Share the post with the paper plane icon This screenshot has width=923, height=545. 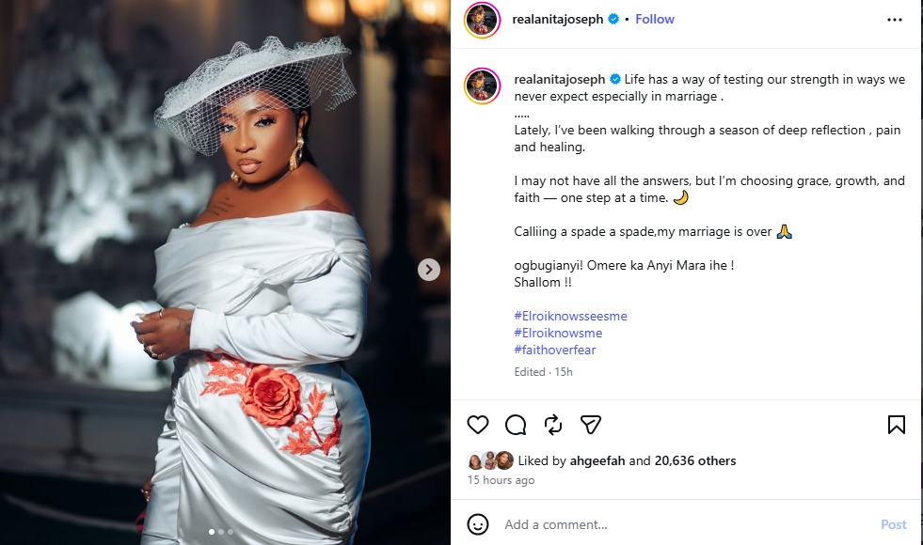click(590, 425)
